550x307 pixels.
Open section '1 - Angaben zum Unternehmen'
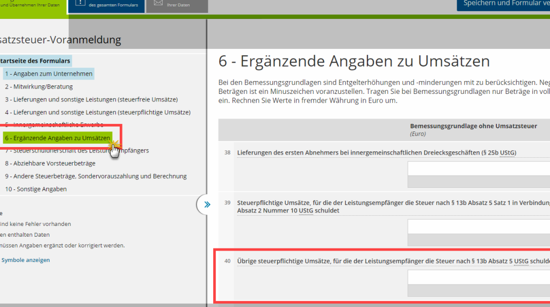[x=49, y=74]
